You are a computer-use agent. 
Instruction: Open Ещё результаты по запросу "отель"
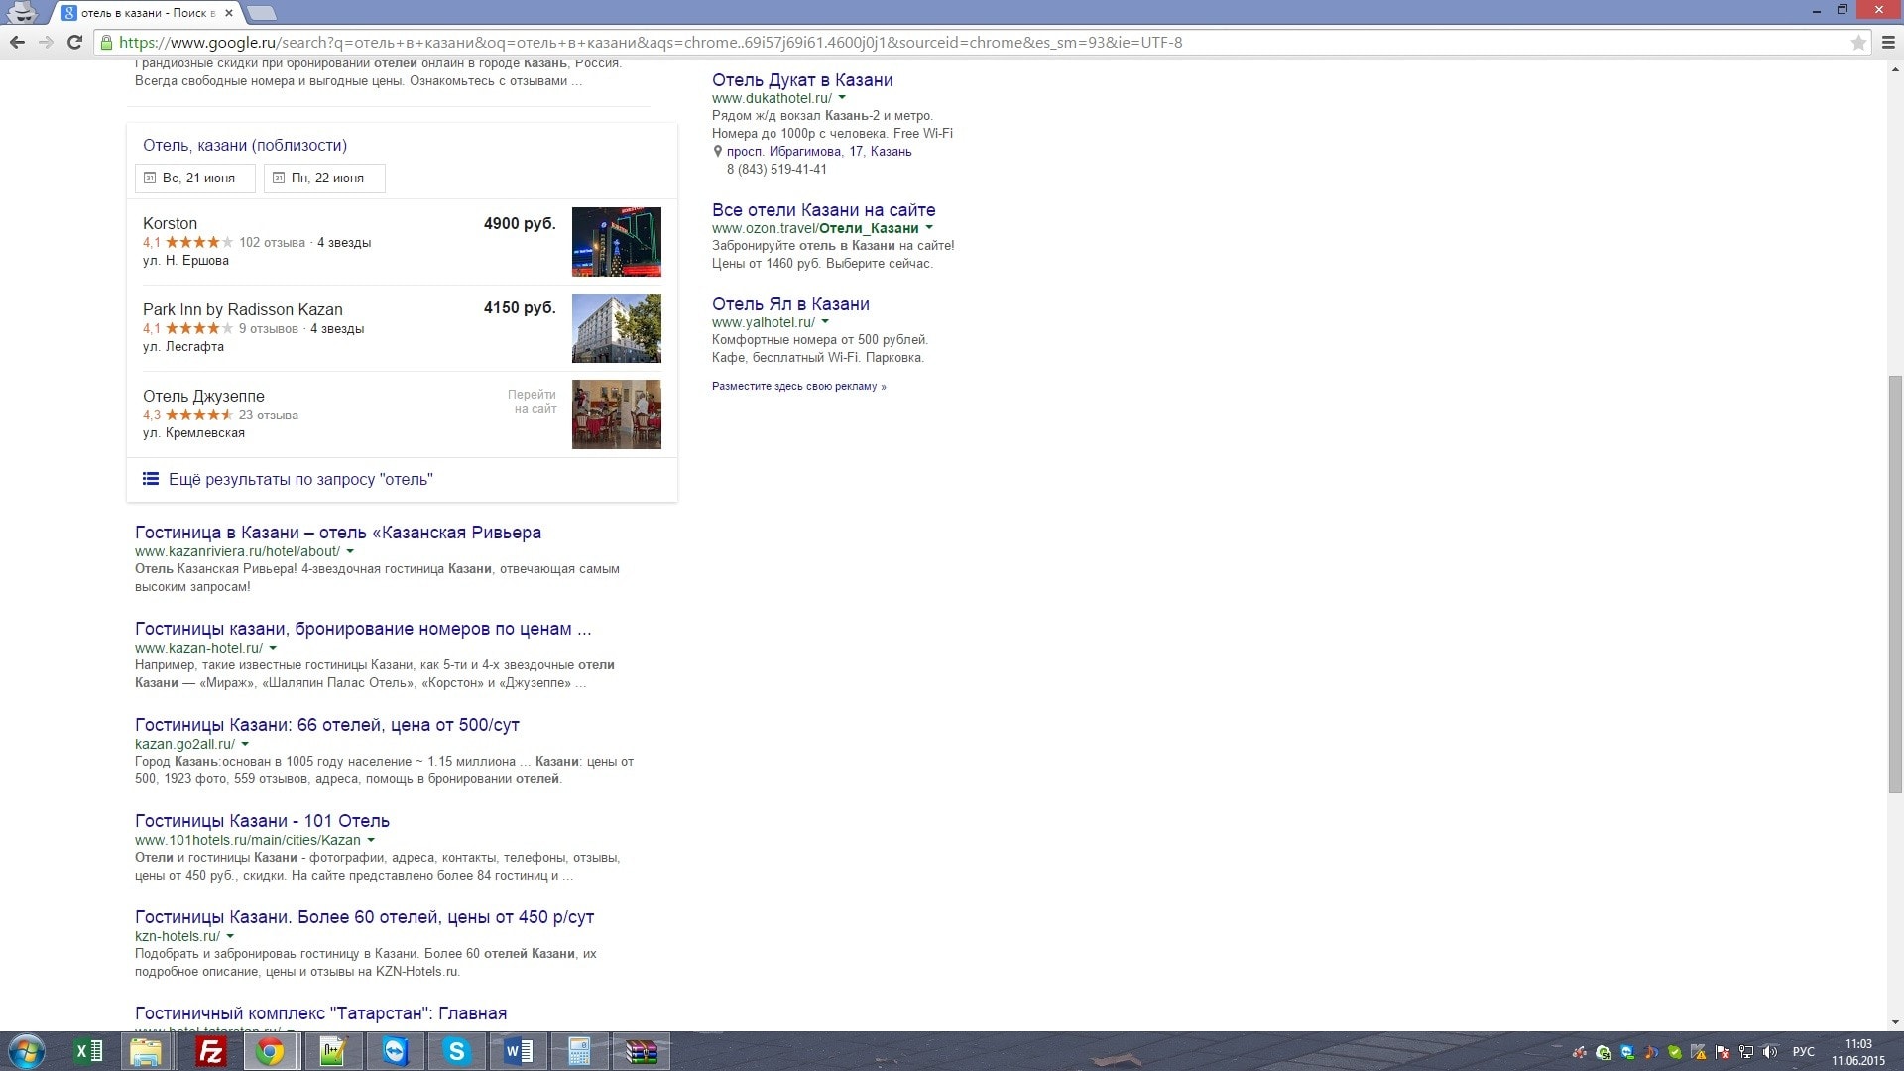coord(300,480)
